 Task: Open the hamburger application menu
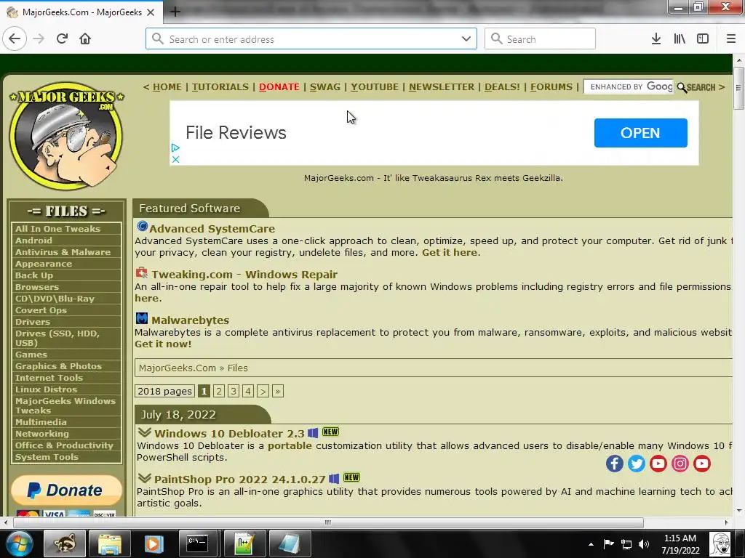[731, 39]
